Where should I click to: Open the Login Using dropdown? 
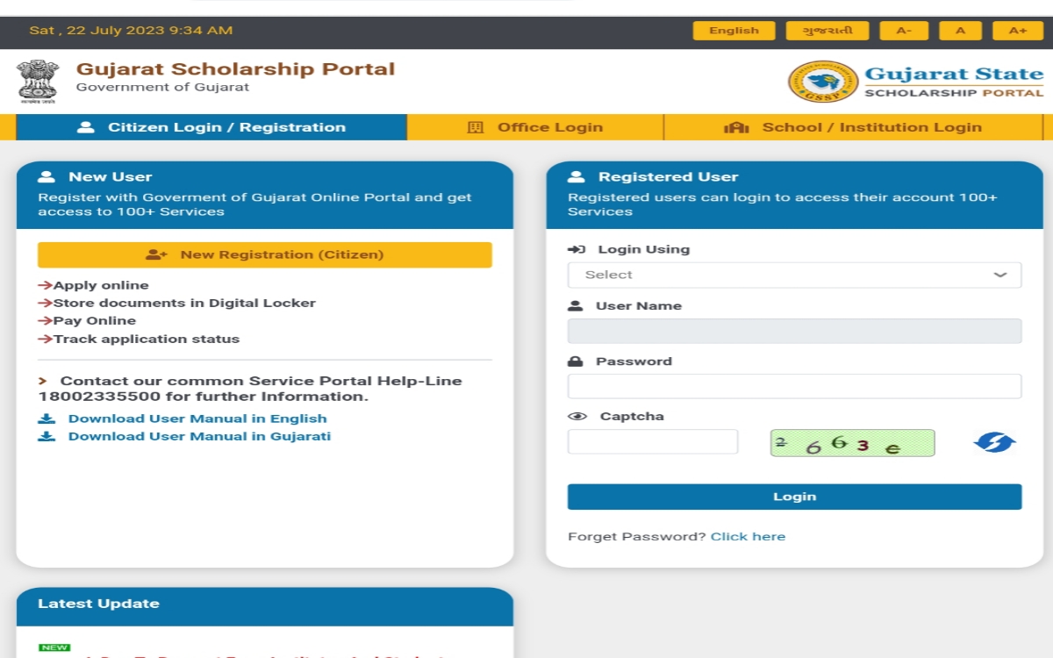point(794,275)
